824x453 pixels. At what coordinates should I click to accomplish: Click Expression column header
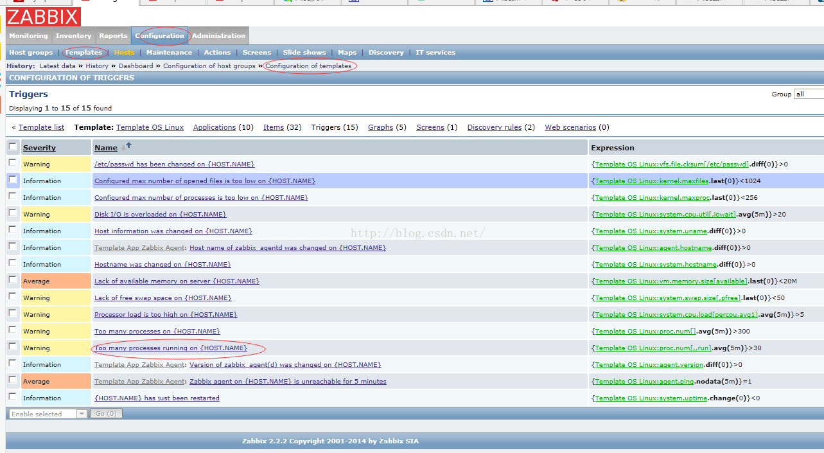point(613,148)
